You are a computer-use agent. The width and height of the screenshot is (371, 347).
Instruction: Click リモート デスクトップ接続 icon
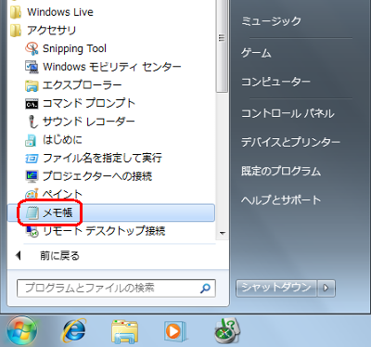pyautogui.click(x=32, y=231)
